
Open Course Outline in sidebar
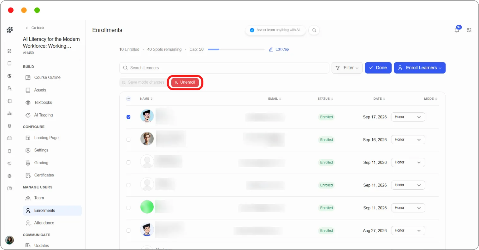(x=47, y=77)
